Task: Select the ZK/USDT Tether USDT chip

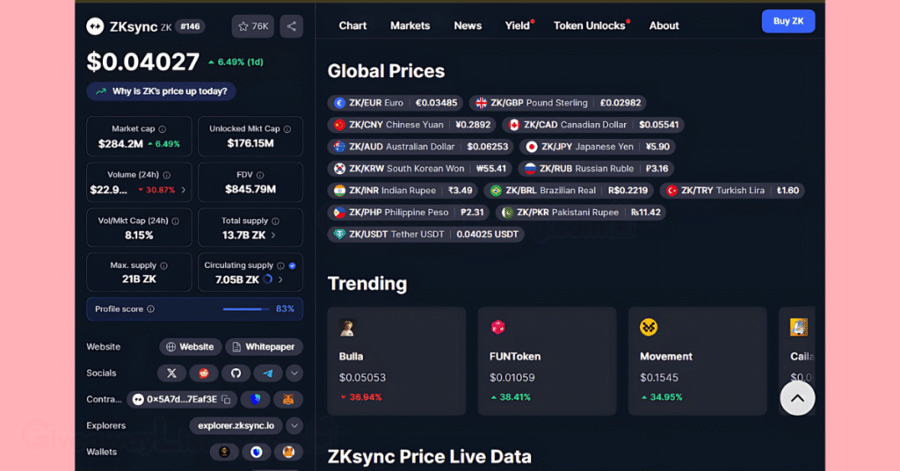Action: click(x=426, y=234)
